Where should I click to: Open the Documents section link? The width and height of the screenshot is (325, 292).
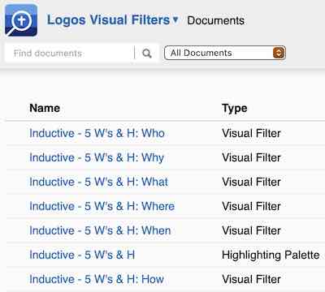(216, 20)
